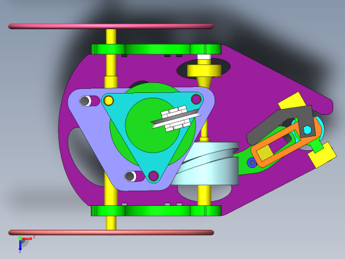This screenshot has width=345, height=259.
Task: Click the red X axis of the coordinate triad
Action: click(27, 238)
